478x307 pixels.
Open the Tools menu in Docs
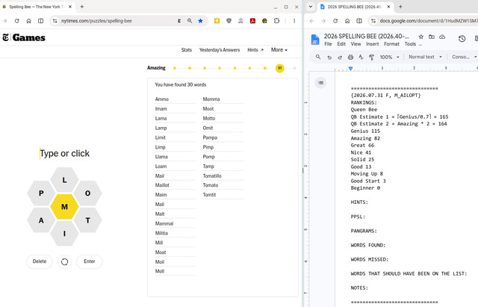coord(410,44)
